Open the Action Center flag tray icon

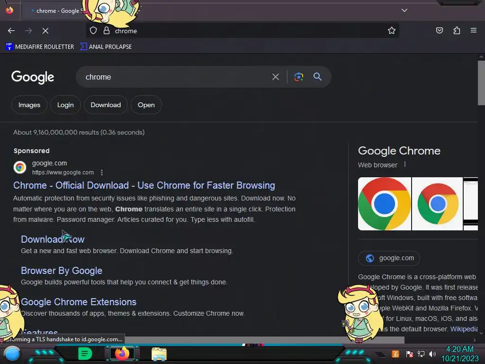pos(410,354)
